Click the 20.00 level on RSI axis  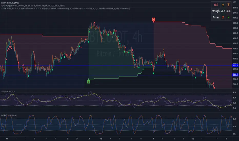(x=234, y=108)
